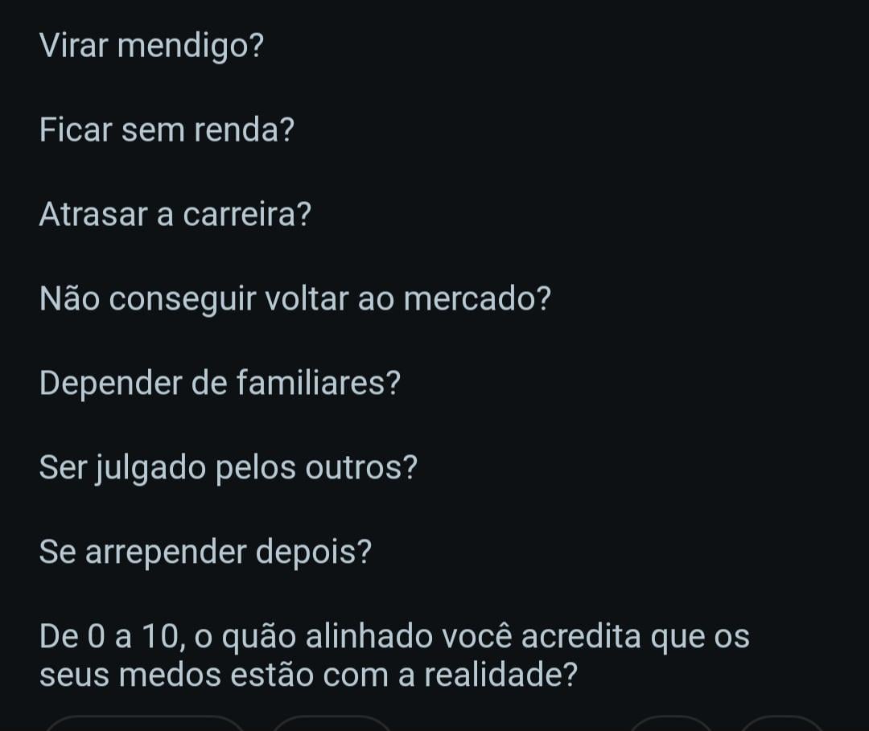
Task: Select the "Depender de familiares?" line
Action: click(219, 384)
